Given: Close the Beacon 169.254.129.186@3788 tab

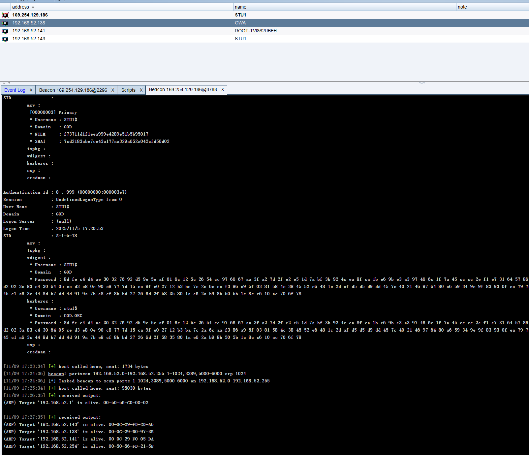Looking at the screenshot, I should [x=223, y=89].
